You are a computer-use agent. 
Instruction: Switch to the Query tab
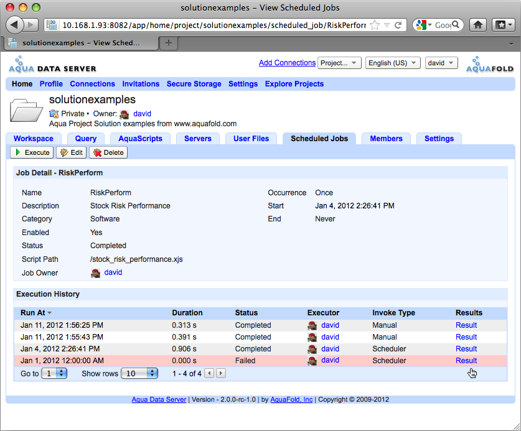pos(86,139)
